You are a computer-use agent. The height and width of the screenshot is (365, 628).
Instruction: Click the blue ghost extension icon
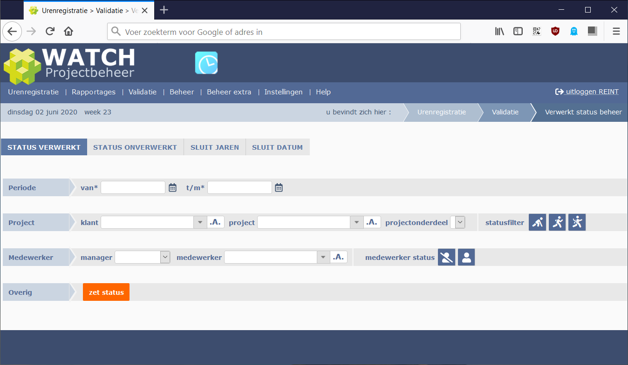(574, 32)
